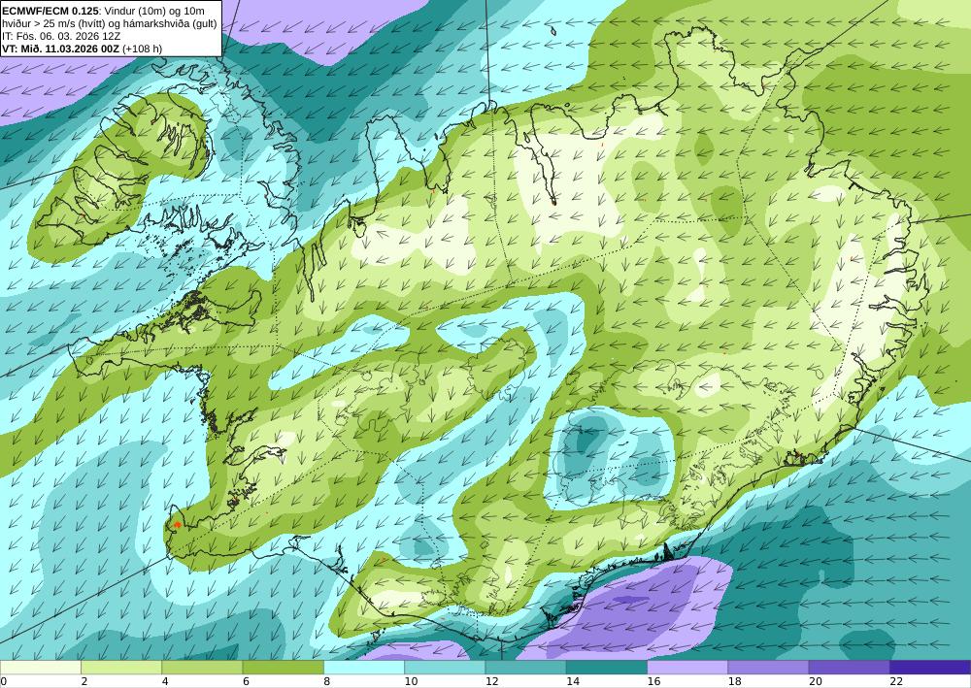Click the lavender 16–18 m/s legend swatch
Screen dimensions: 971x688
(x=687, y=668)
